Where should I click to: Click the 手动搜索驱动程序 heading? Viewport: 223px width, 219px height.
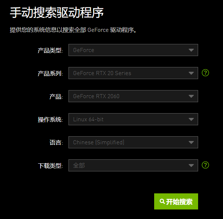pos(57,13)
